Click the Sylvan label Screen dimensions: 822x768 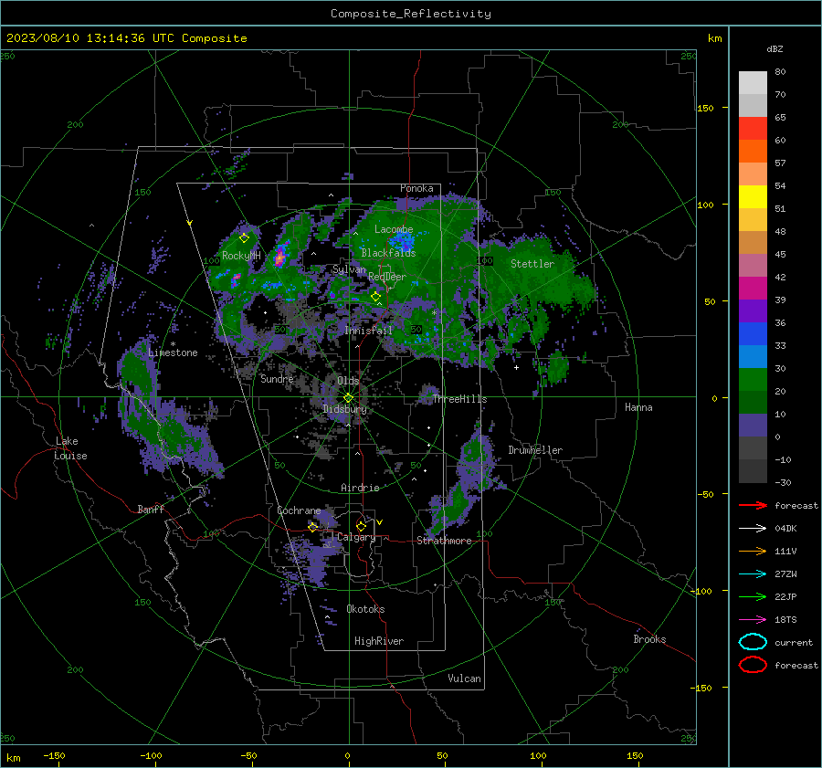click(349, 269)
